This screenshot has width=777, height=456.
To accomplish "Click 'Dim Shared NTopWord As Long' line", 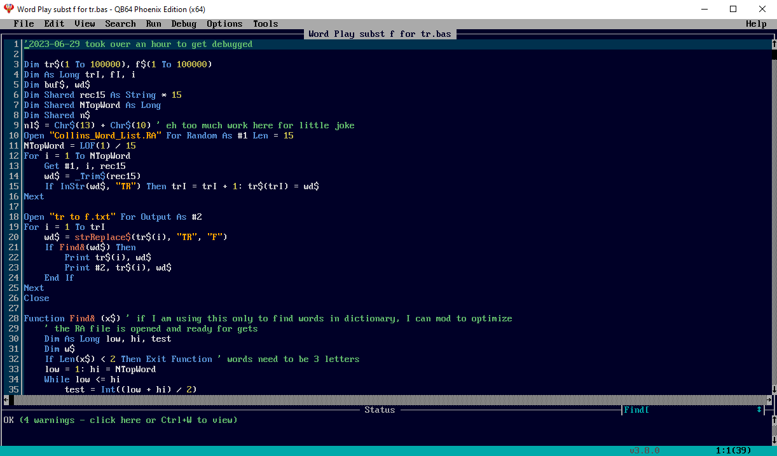I will pos(92,105).
